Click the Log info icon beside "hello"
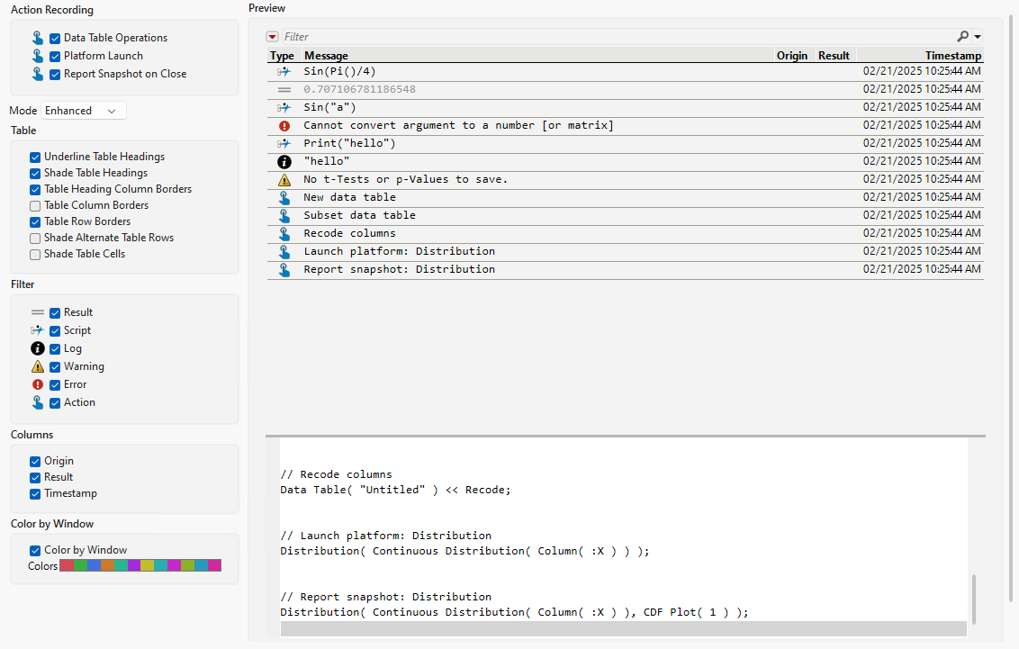This screenshot has height=649, width=1019. 284,161
